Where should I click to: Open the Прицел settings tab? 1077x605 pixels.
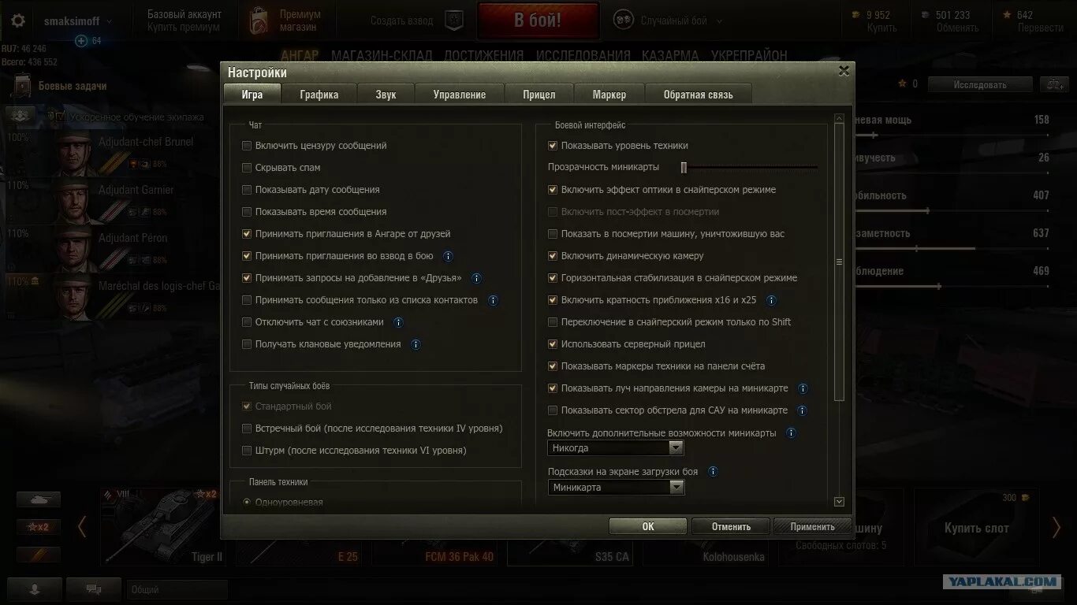539,95
